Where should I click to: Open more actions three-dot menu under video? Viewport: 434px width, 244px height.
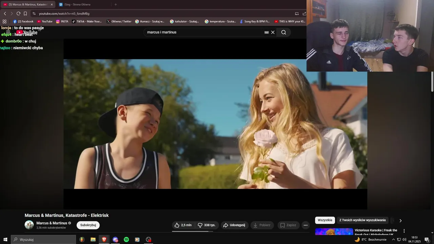tap(305, 225)
